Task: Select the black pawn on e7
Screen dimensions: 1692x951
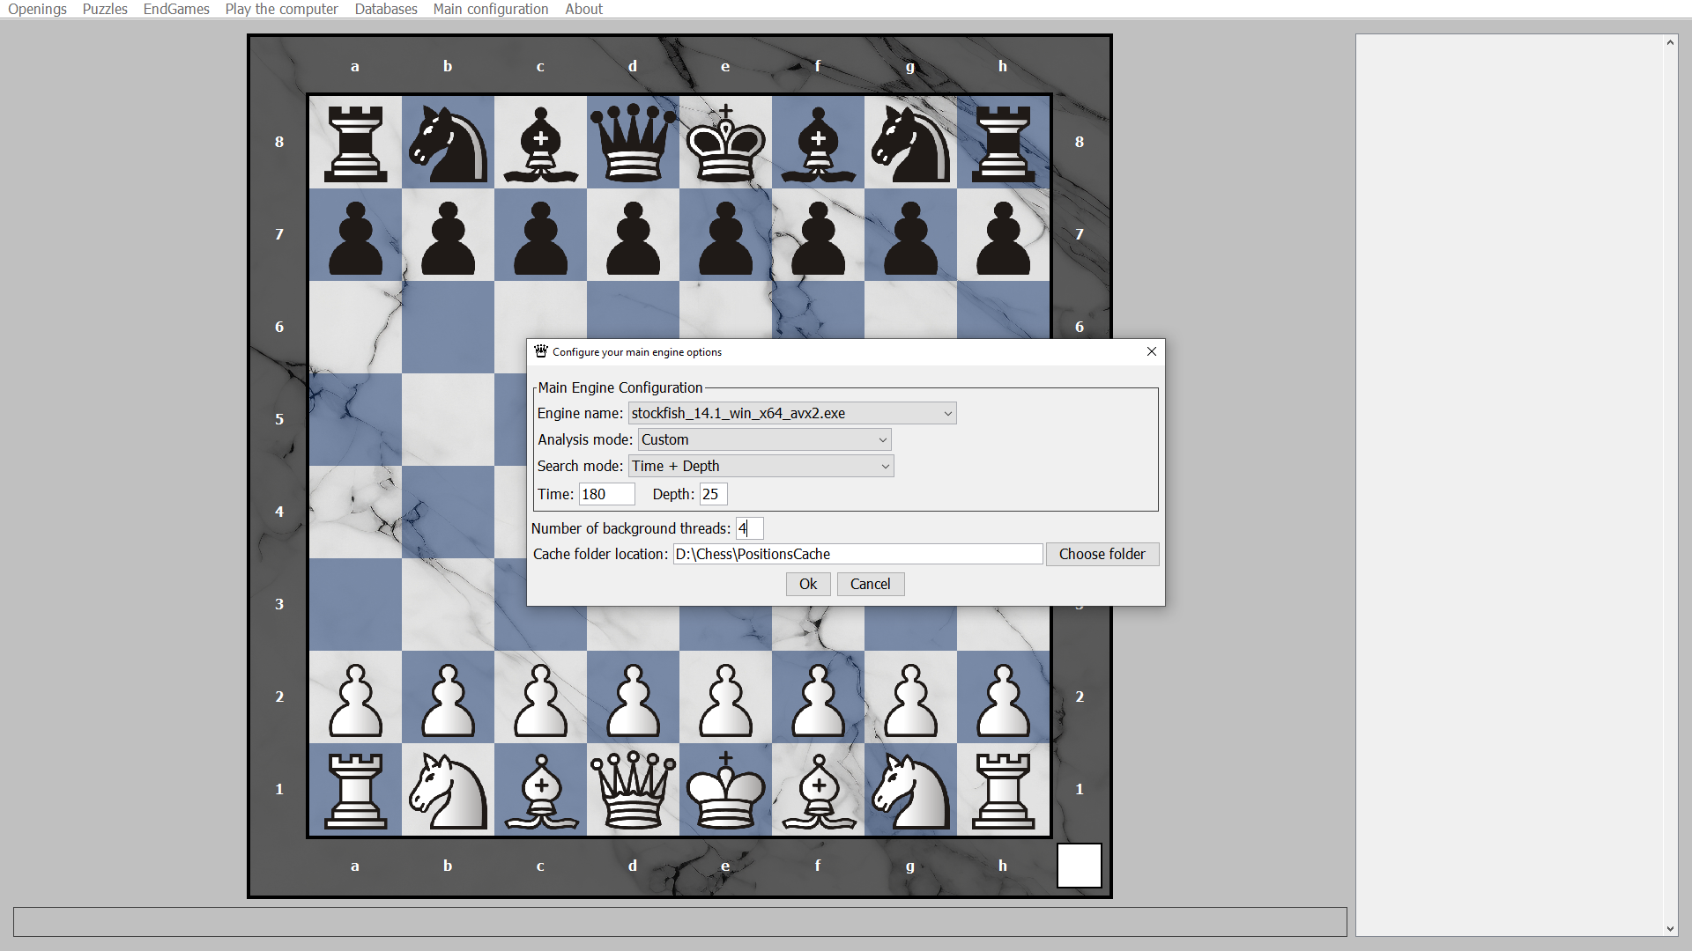Action: click(x=724, y=234)
